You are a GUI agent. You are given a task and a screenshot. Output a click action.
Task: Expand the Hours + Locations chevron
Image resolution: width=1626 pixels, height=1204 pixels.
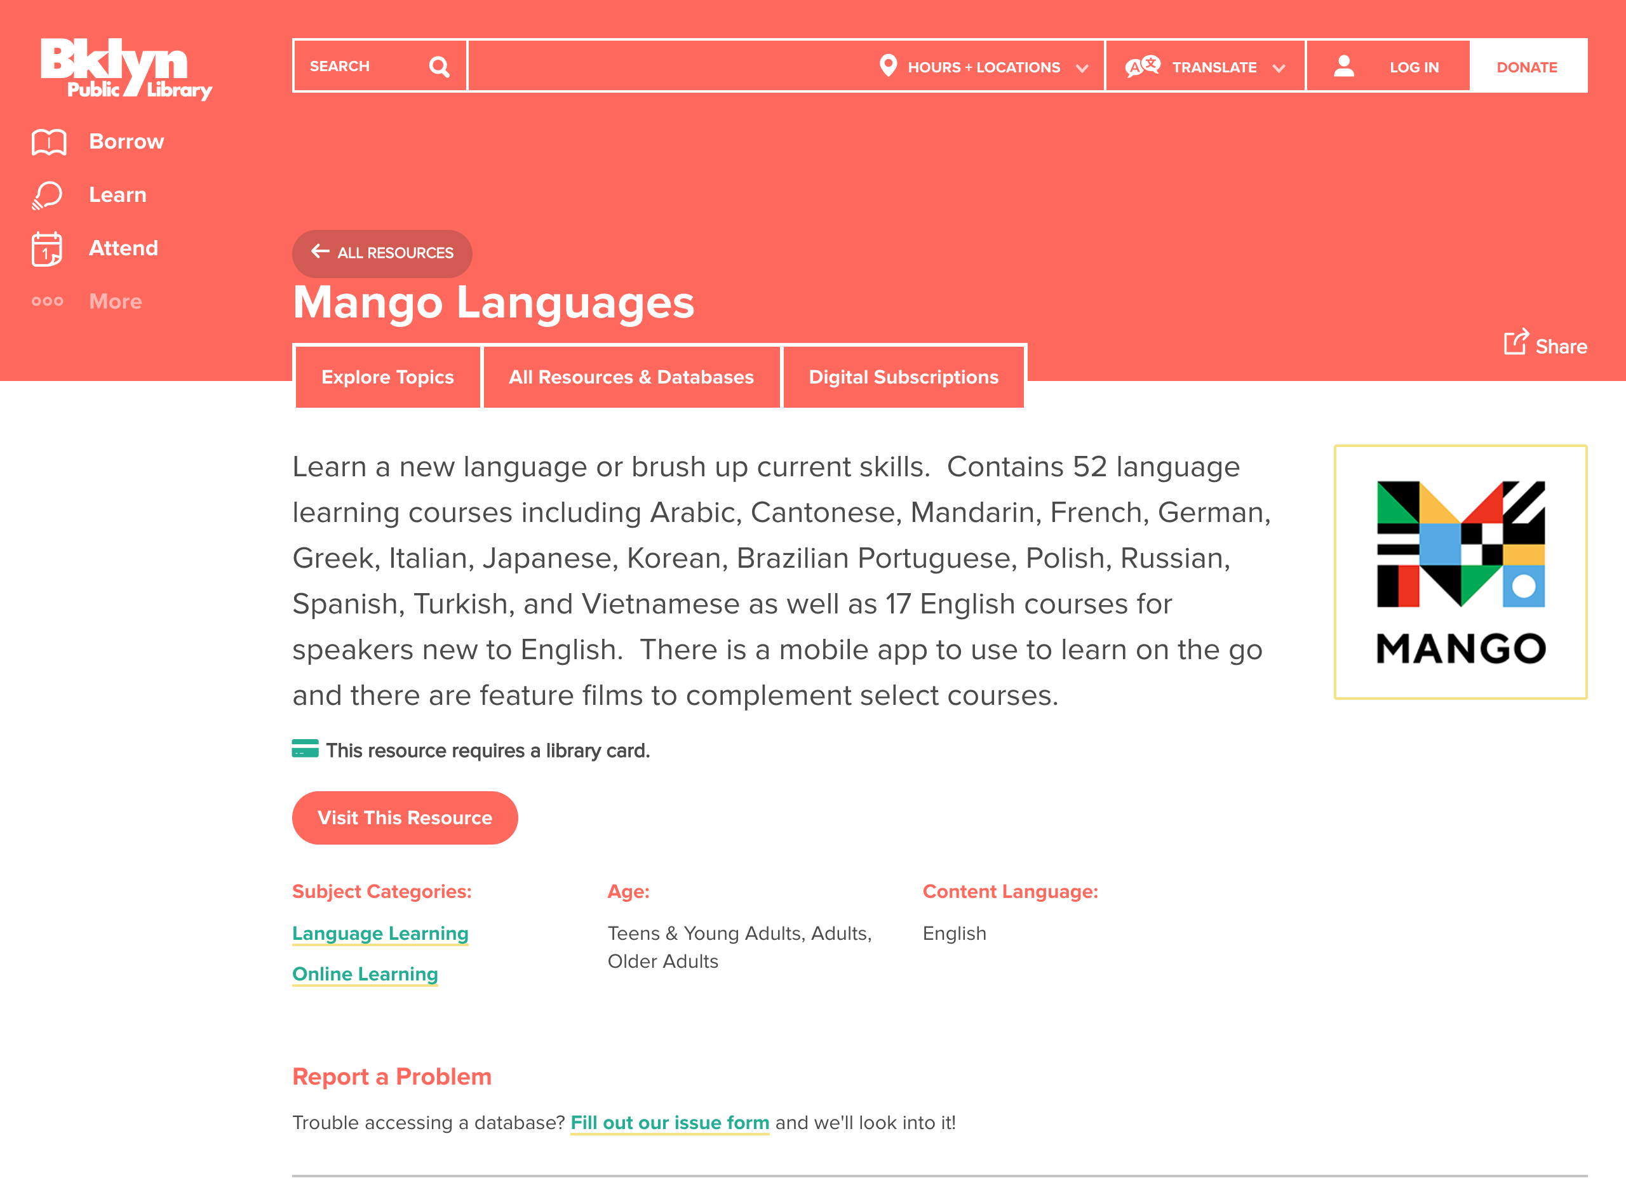pyautogui.click(x=1082, y=69)
